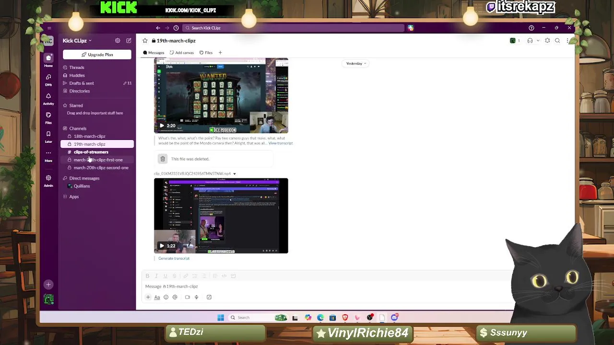614x345 pixels.
Task: Record a video clip from composer
Action: pyautogui.click(x=188, y=298)
